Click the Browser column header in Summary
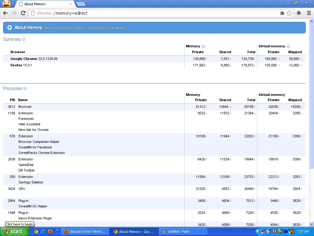 [x=18, y=52]
